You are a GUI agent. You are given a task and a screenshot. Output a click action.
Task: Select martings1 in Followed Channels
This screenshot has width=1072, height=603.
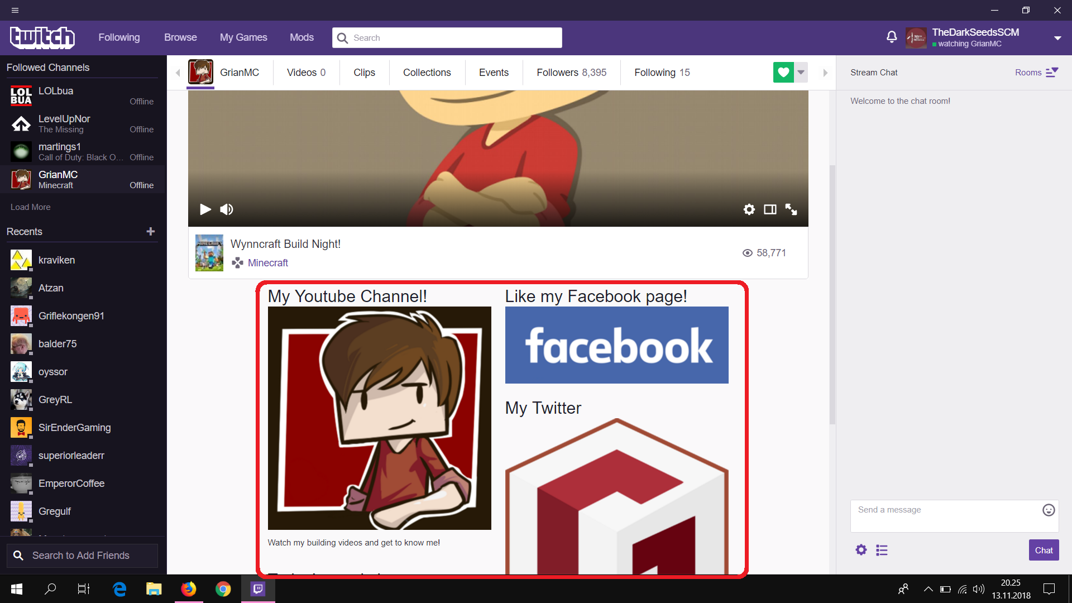tap(83, 151)
